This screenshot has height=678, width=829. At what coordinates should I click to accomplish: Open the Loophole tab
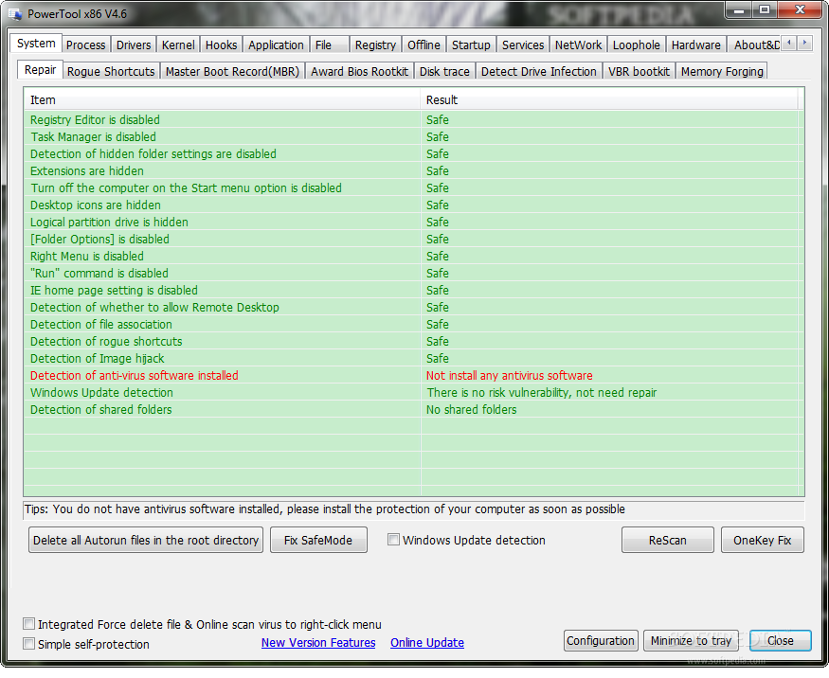[636, 45]
